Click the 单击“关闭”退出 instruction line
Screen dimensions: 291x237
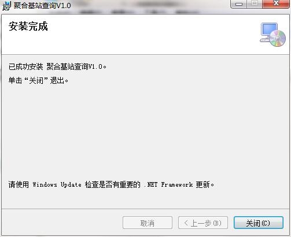38,80
